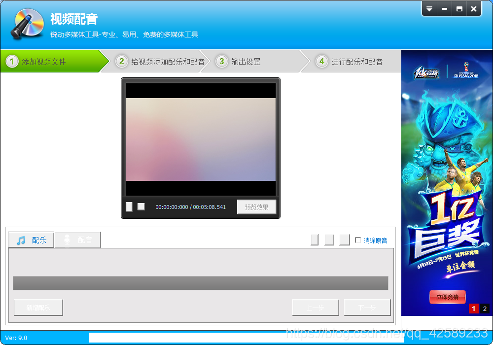Screen dimensions: 493x345
Task: Click the KK竞猜 logo in the ad
Action: 426,73
